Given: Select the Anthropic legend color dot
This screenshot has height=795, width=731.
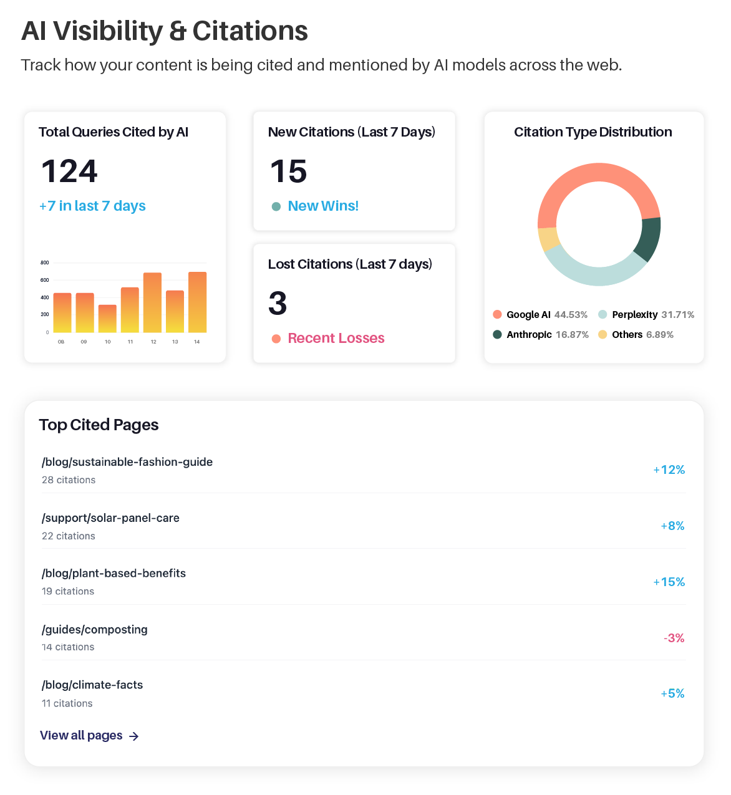Looking at the screenshot, I should tap(497, 335).
